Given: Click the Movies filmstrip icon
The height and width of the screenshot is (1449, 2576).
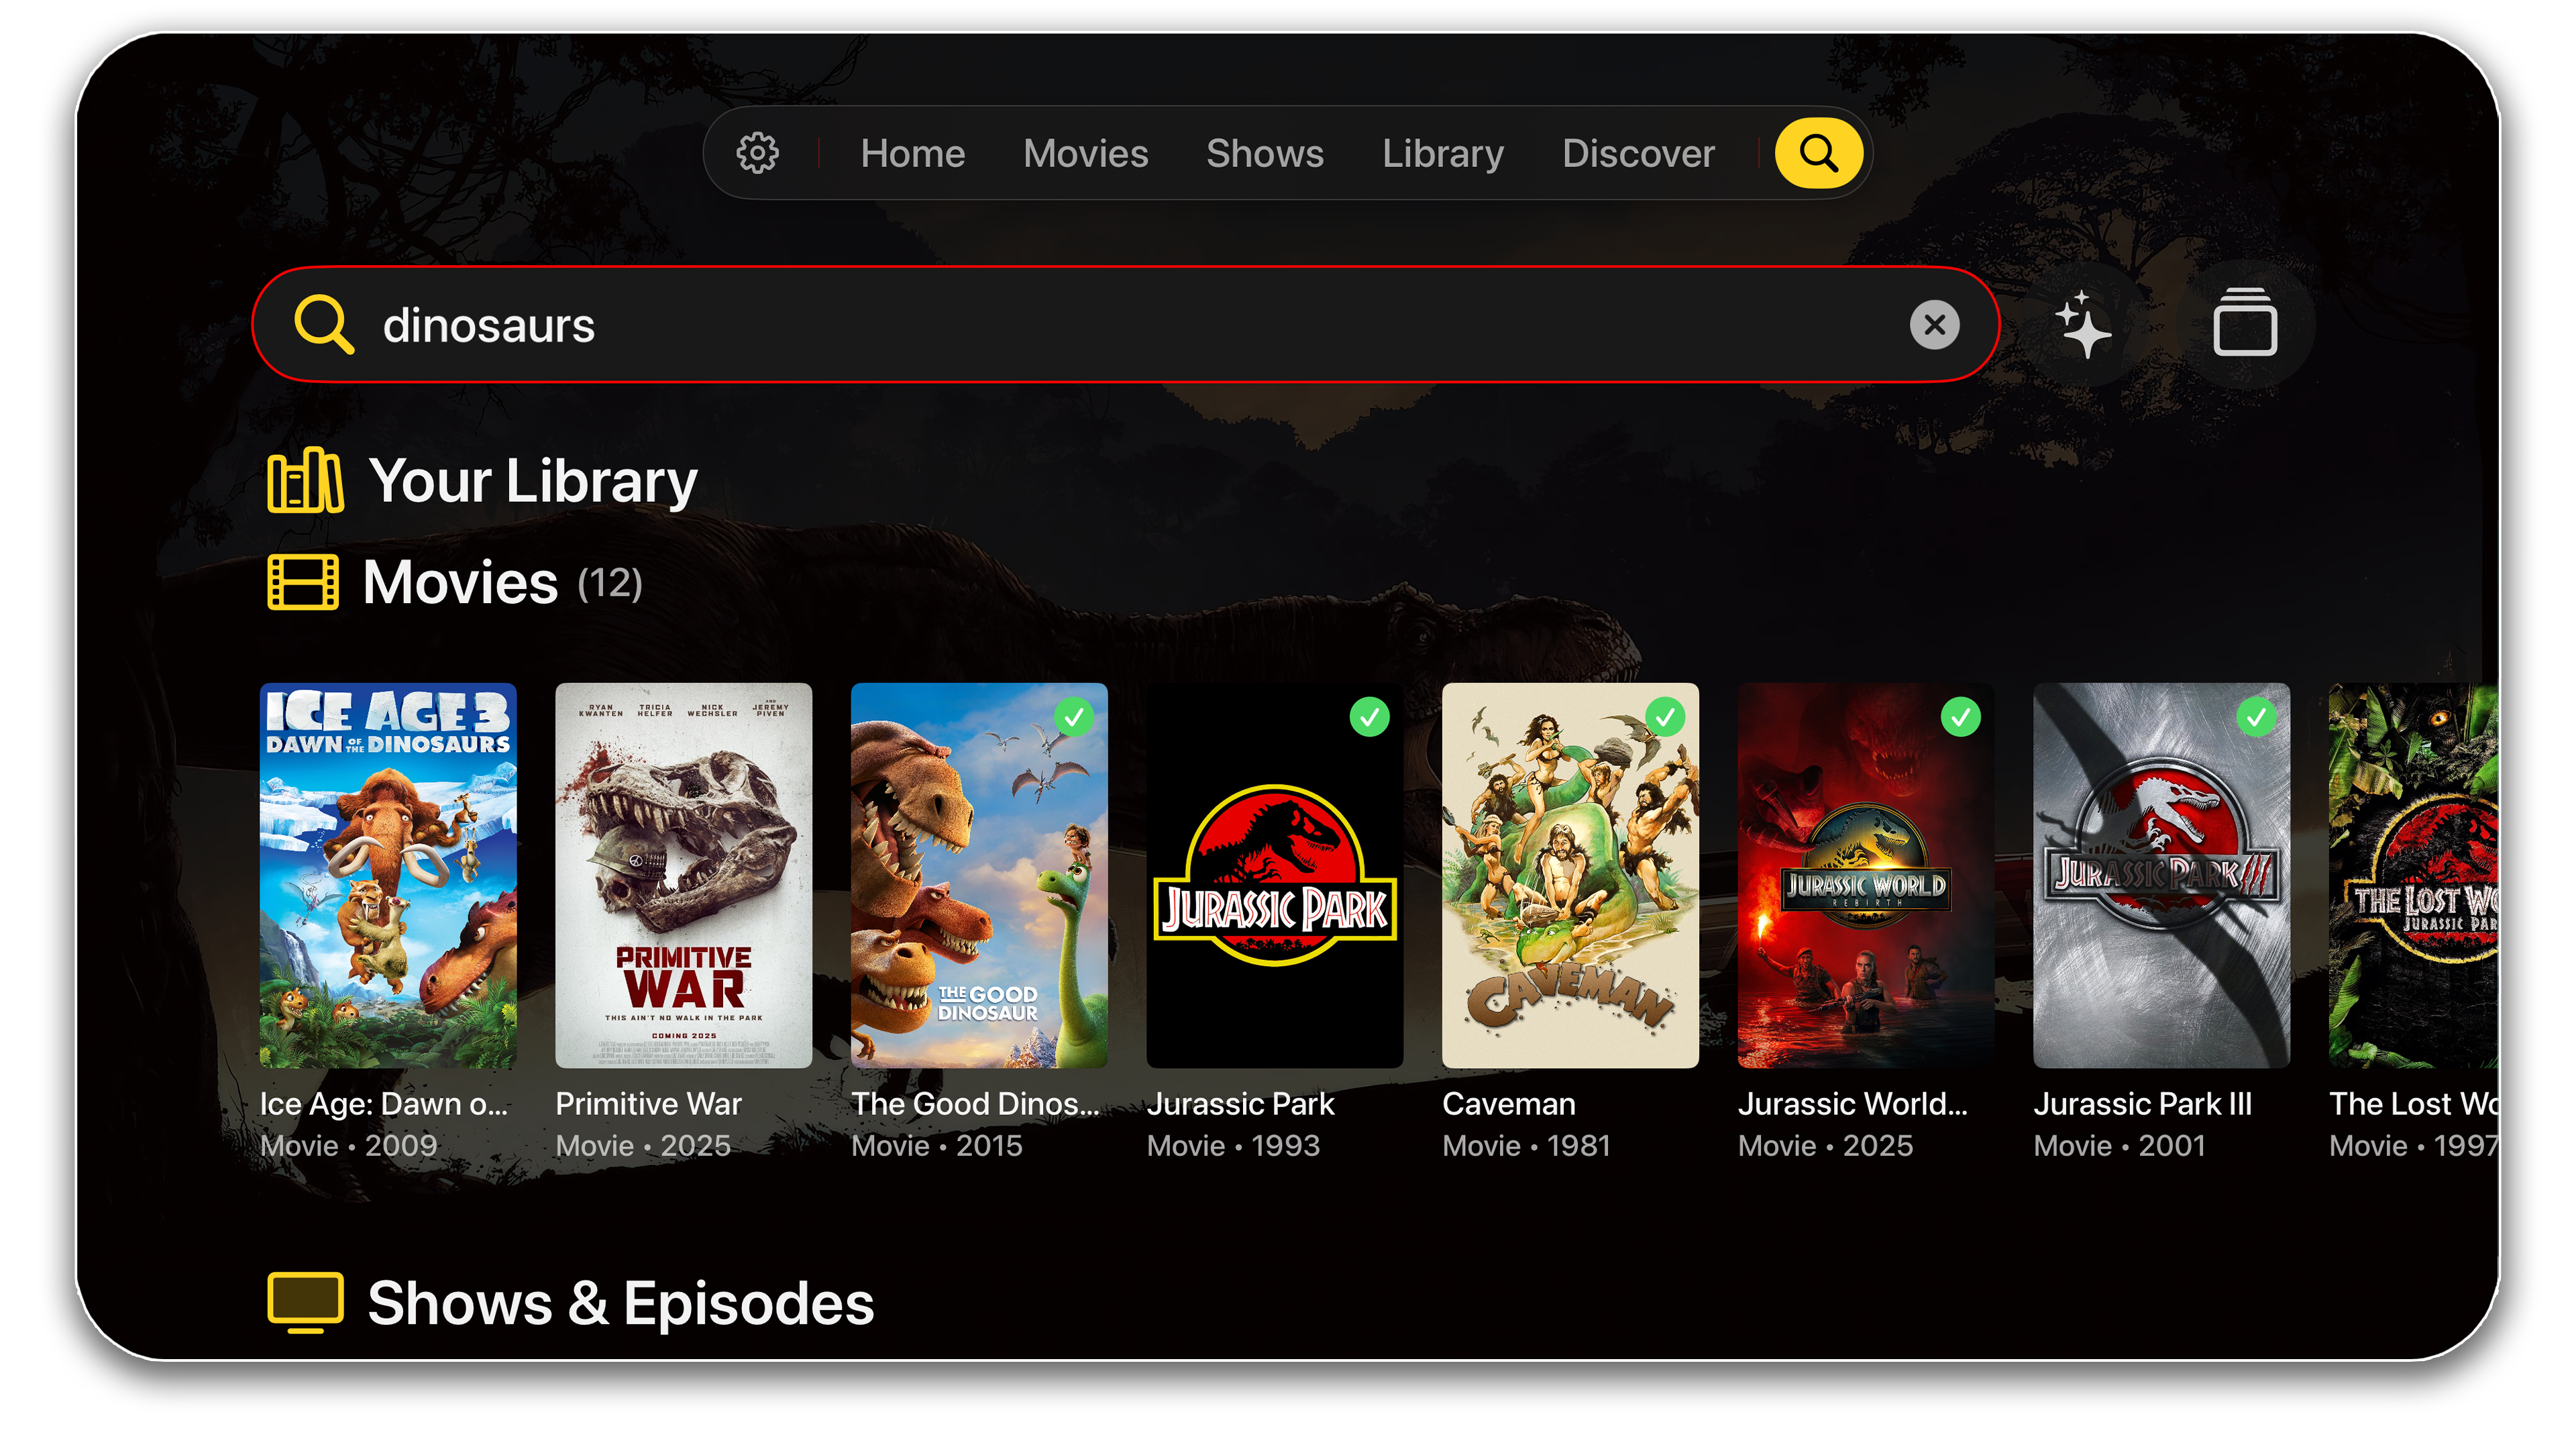Looking at the screenshot, I should (303, 582).
